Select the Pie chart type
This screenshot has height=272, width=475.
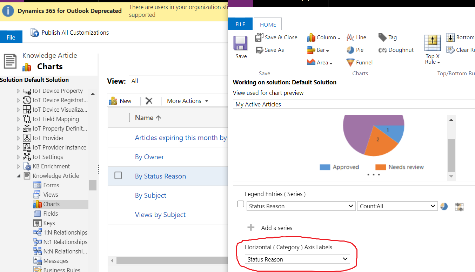(x=350, y=50)
